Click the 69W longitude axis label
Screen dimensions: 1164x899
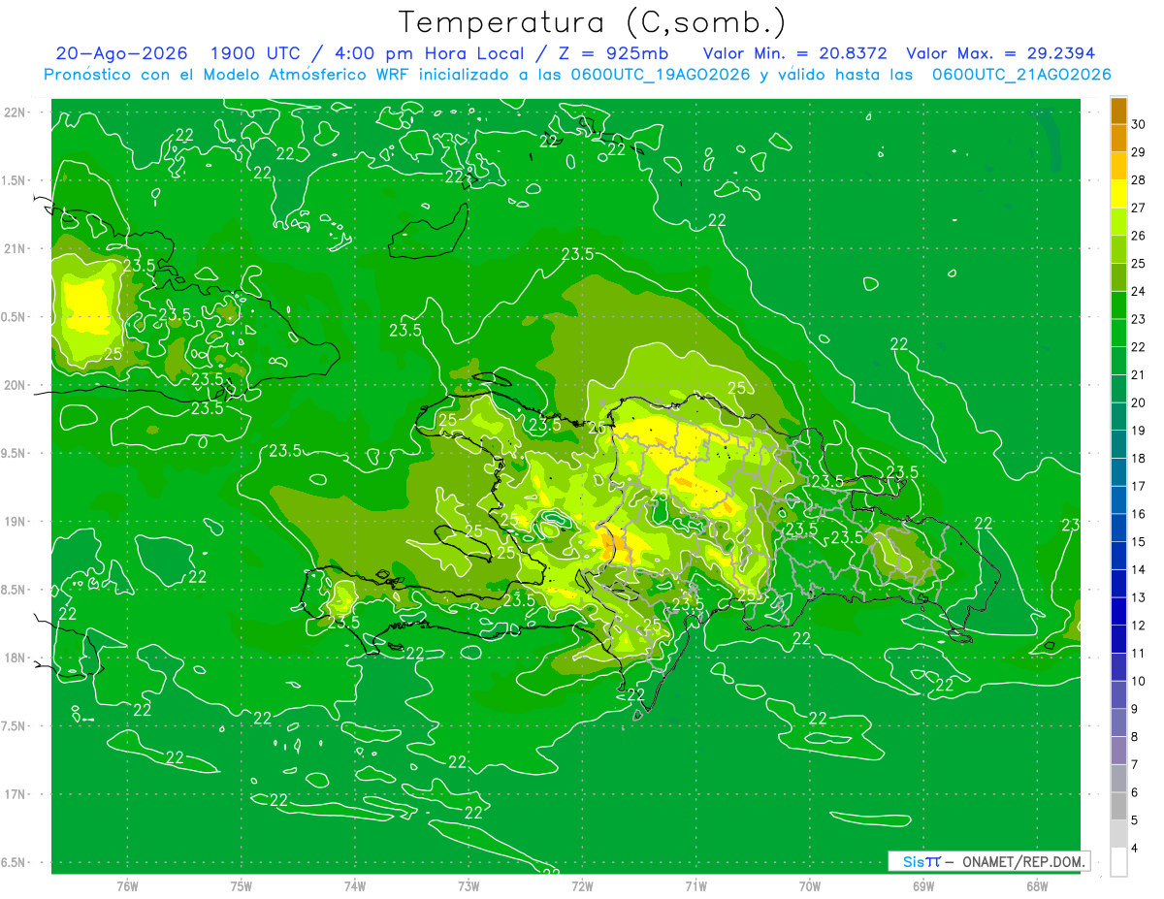pos(923,885)
